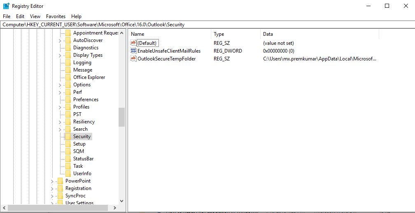The width and height of the screenshot is (415, 213).
Task: Open the Favorites menu
Action: tap(56, 16)
